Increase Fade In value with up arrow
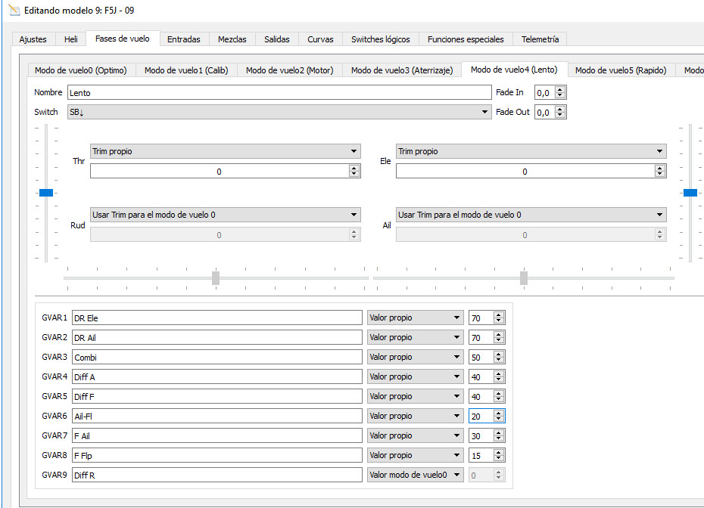 tap(560, 89)
